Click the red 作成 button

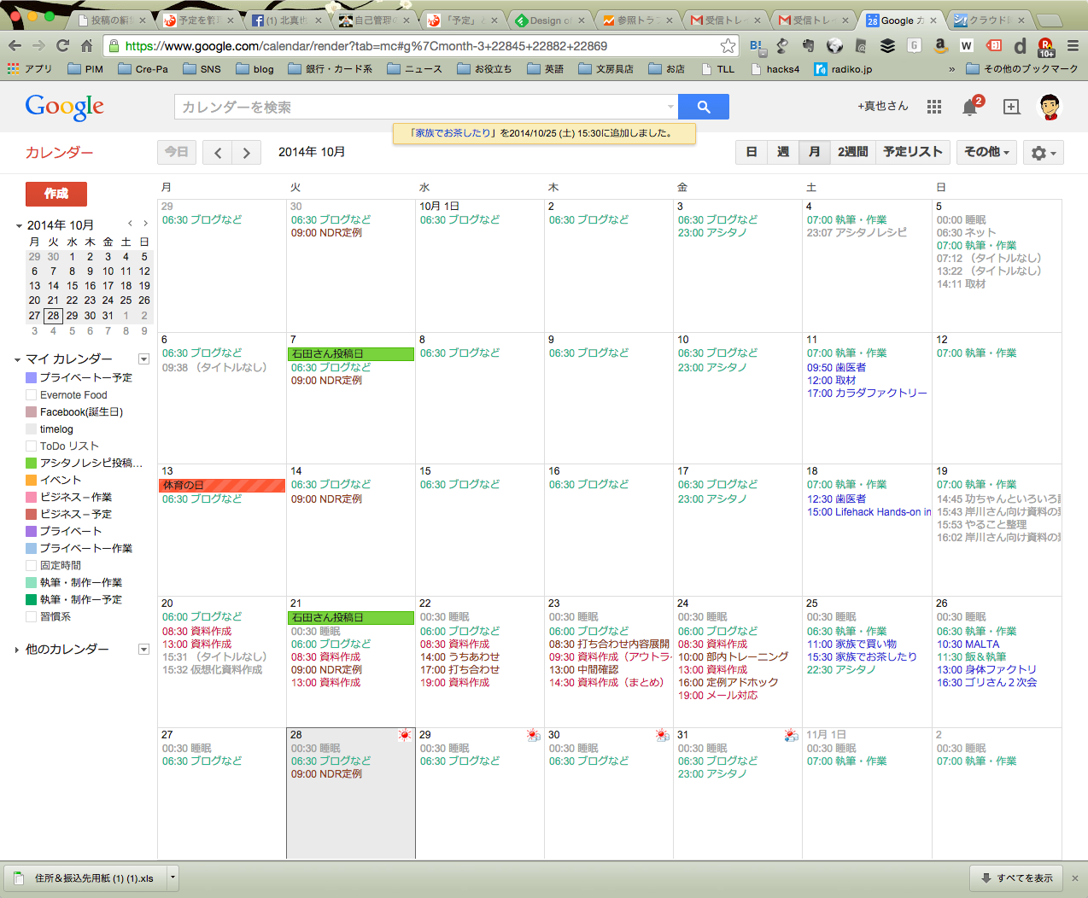(56, 194)
